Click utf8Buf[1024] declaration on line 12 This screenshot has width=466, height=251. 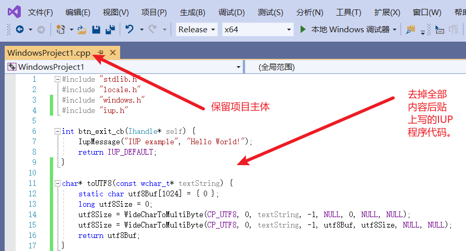pyautogui.click(x=155, y=194)
